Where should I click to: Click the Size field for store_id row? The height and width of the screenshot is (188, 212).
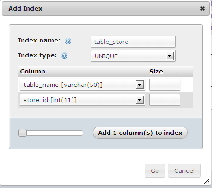164,100
